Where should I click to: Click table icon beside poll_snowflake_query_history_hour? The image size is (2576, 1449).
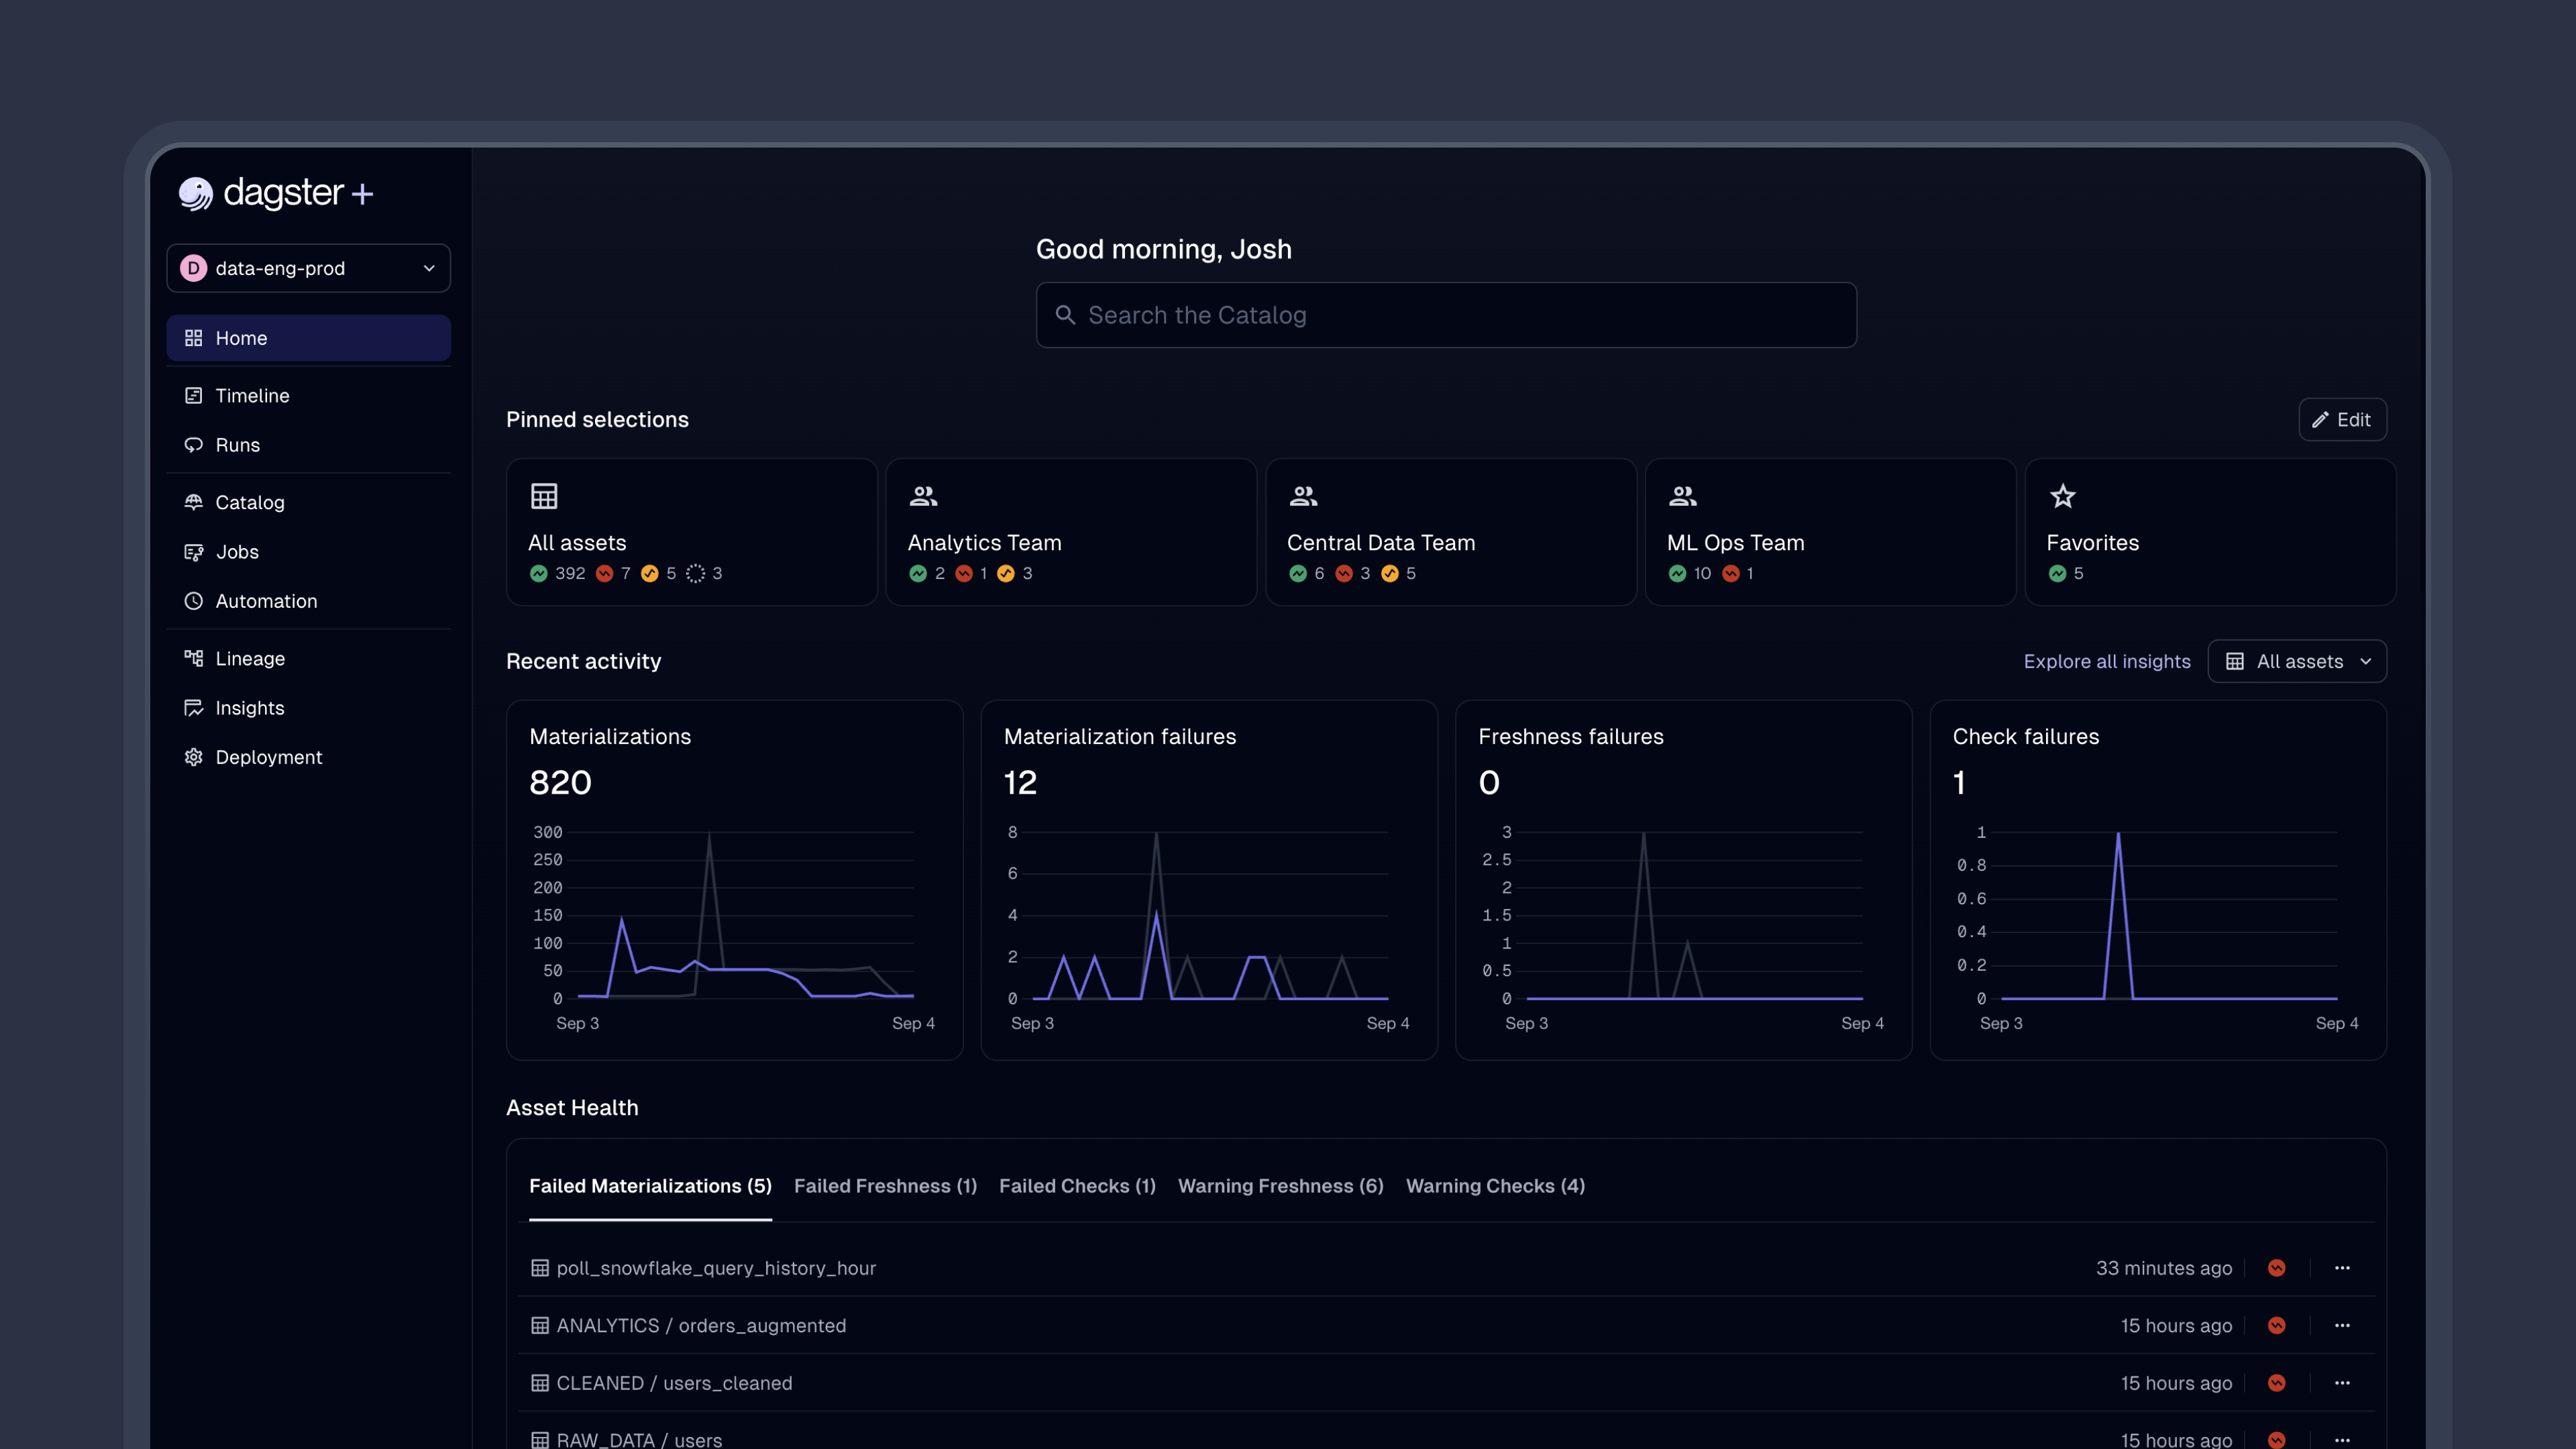(x=540, y=1268)
